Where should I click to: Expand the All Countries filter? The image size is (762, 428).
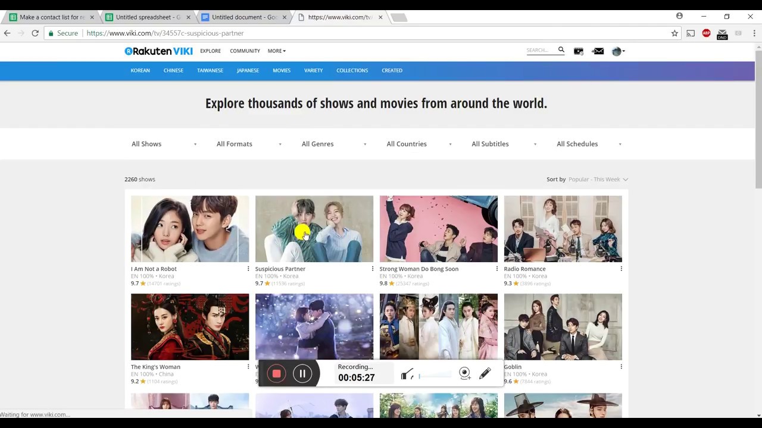(x=419, y=144)
